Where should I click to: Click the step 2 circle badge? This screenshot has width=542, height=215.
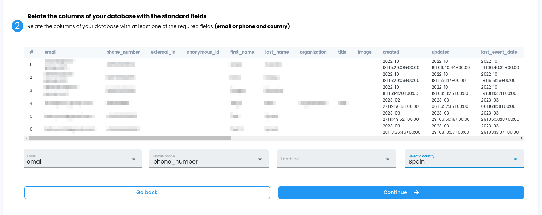coord(18,26)
